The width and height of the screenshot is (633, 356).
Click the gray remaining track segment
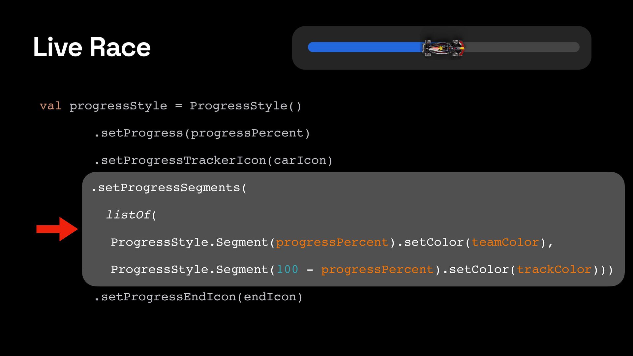[x=521, y=47]
